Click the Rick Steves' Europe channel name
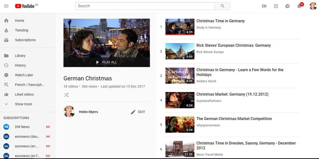 pos(210,52)
